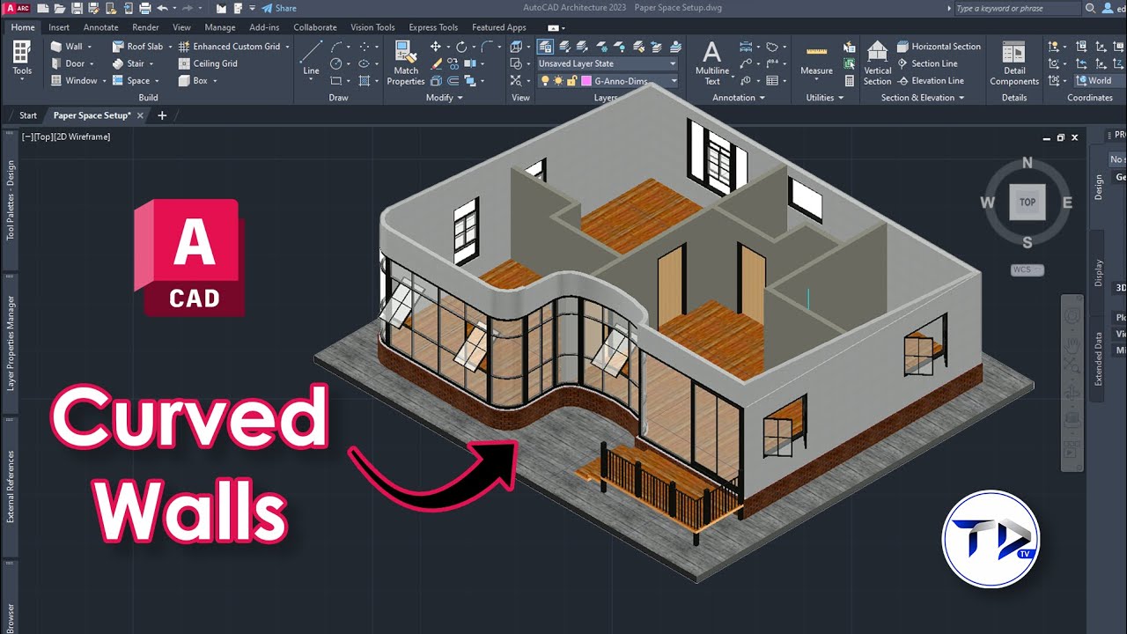Open the Unsaved Layer State dropdown
1127x634 pixels.
pos(607,63)
